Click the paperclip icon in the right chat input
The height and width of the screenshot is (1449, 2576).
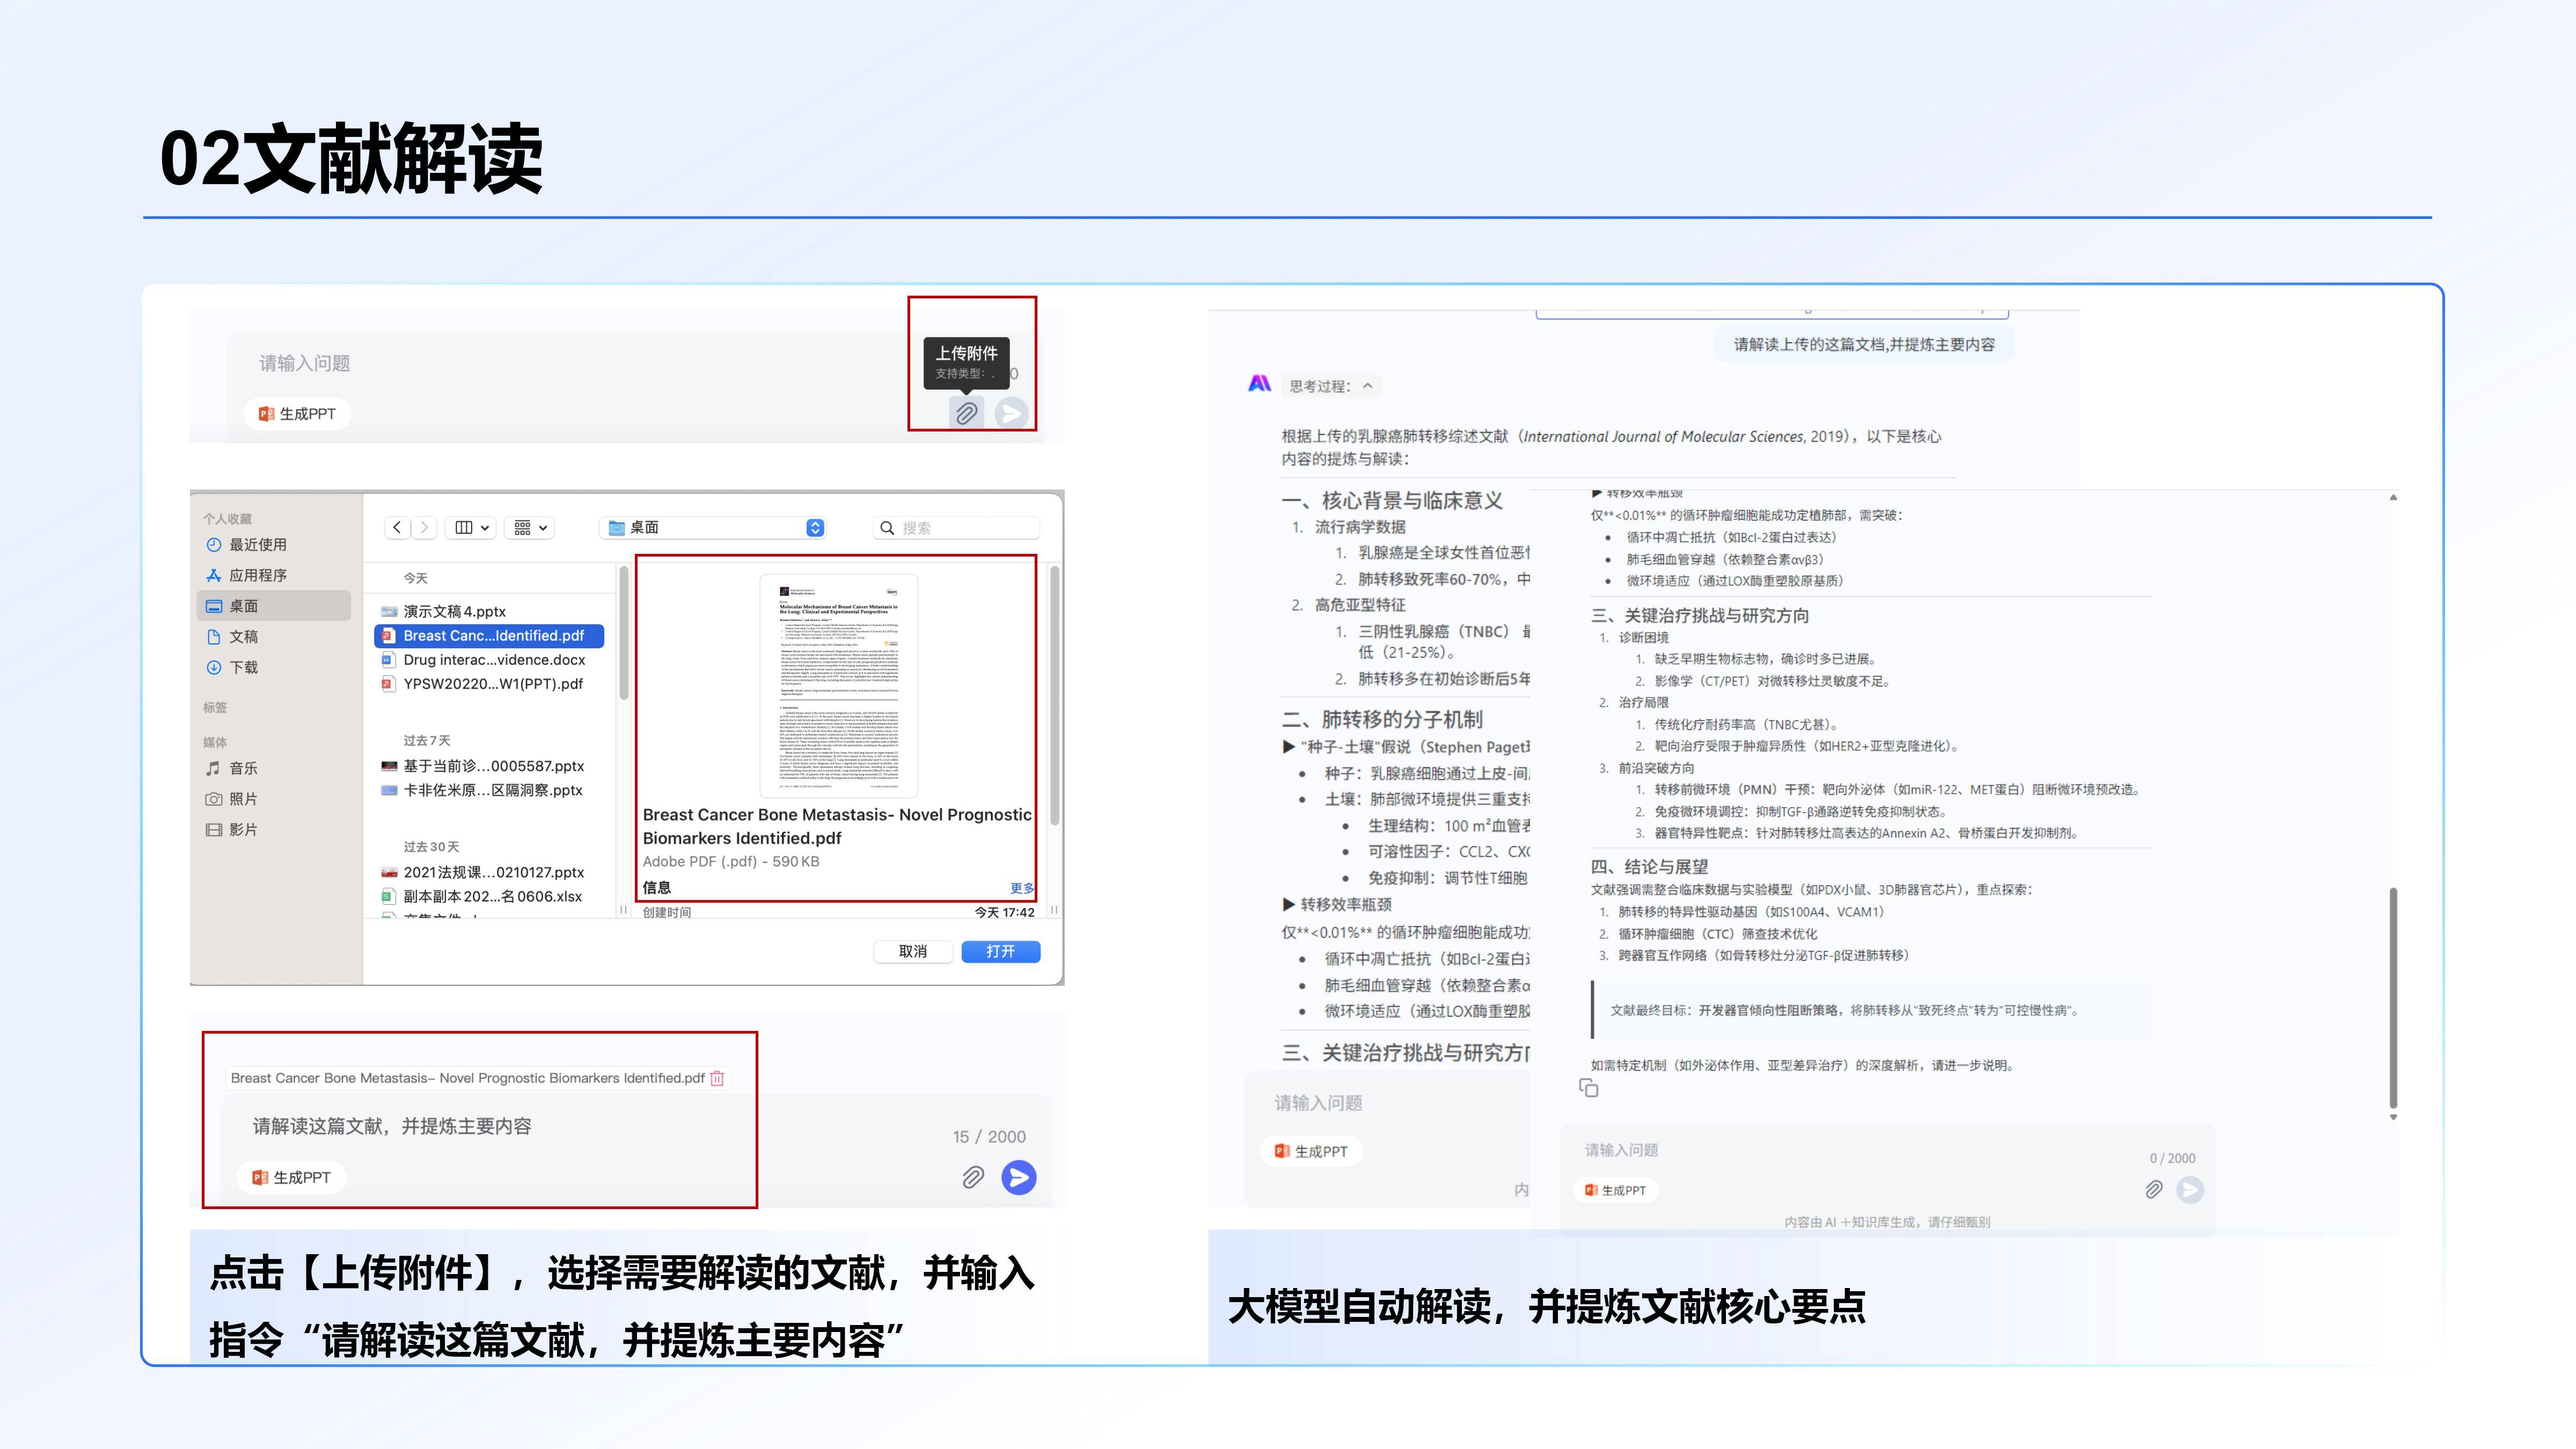point(2153,1190)
